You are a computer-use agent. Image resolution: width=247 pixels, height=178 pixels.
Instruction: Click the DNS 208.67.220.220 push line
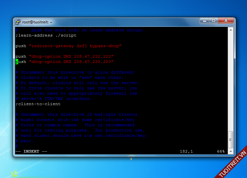tap(65, 62)
